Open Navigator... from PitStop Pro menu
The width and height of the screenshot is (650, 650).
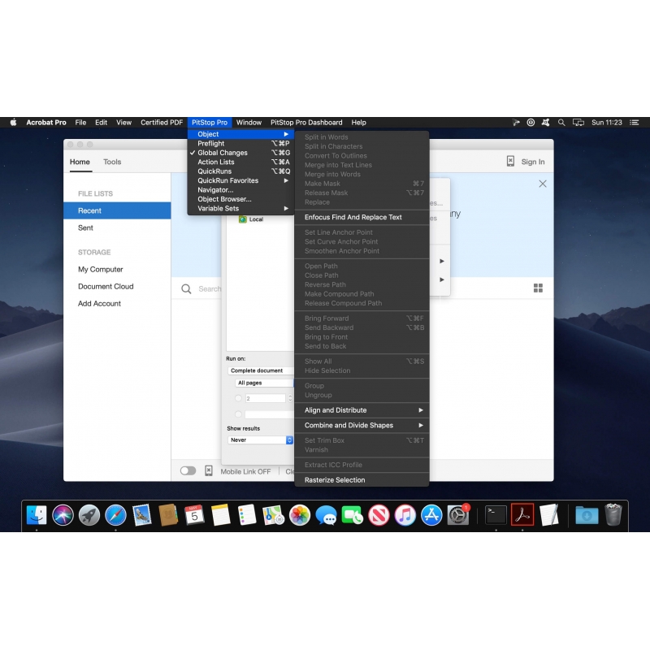click(240, 190)
